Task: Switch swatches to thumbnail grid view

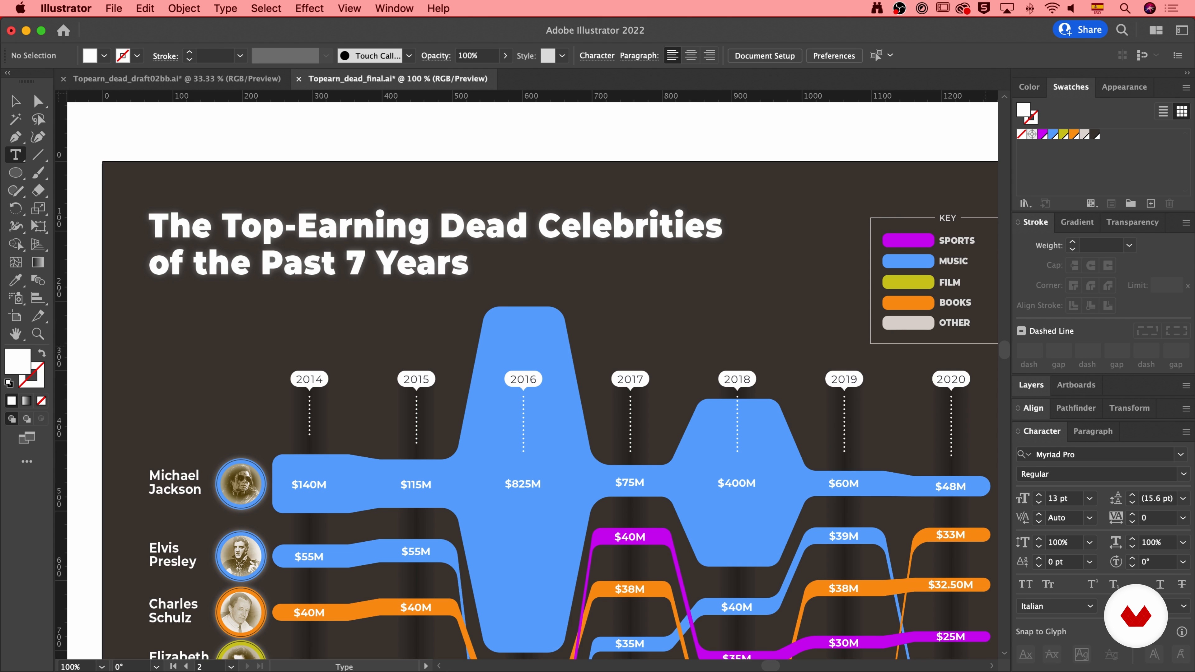Action: coord(1182,111)
